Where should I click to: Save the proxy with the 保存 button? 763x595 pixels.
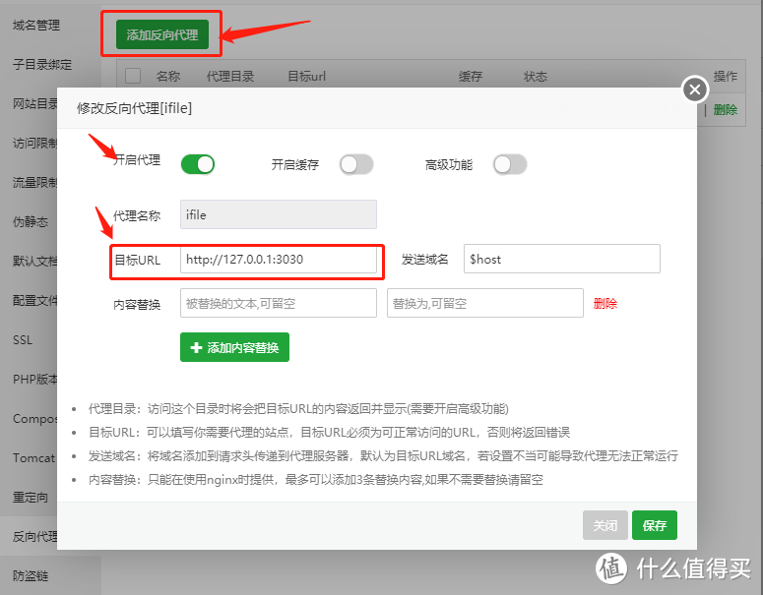click(655, 525)
